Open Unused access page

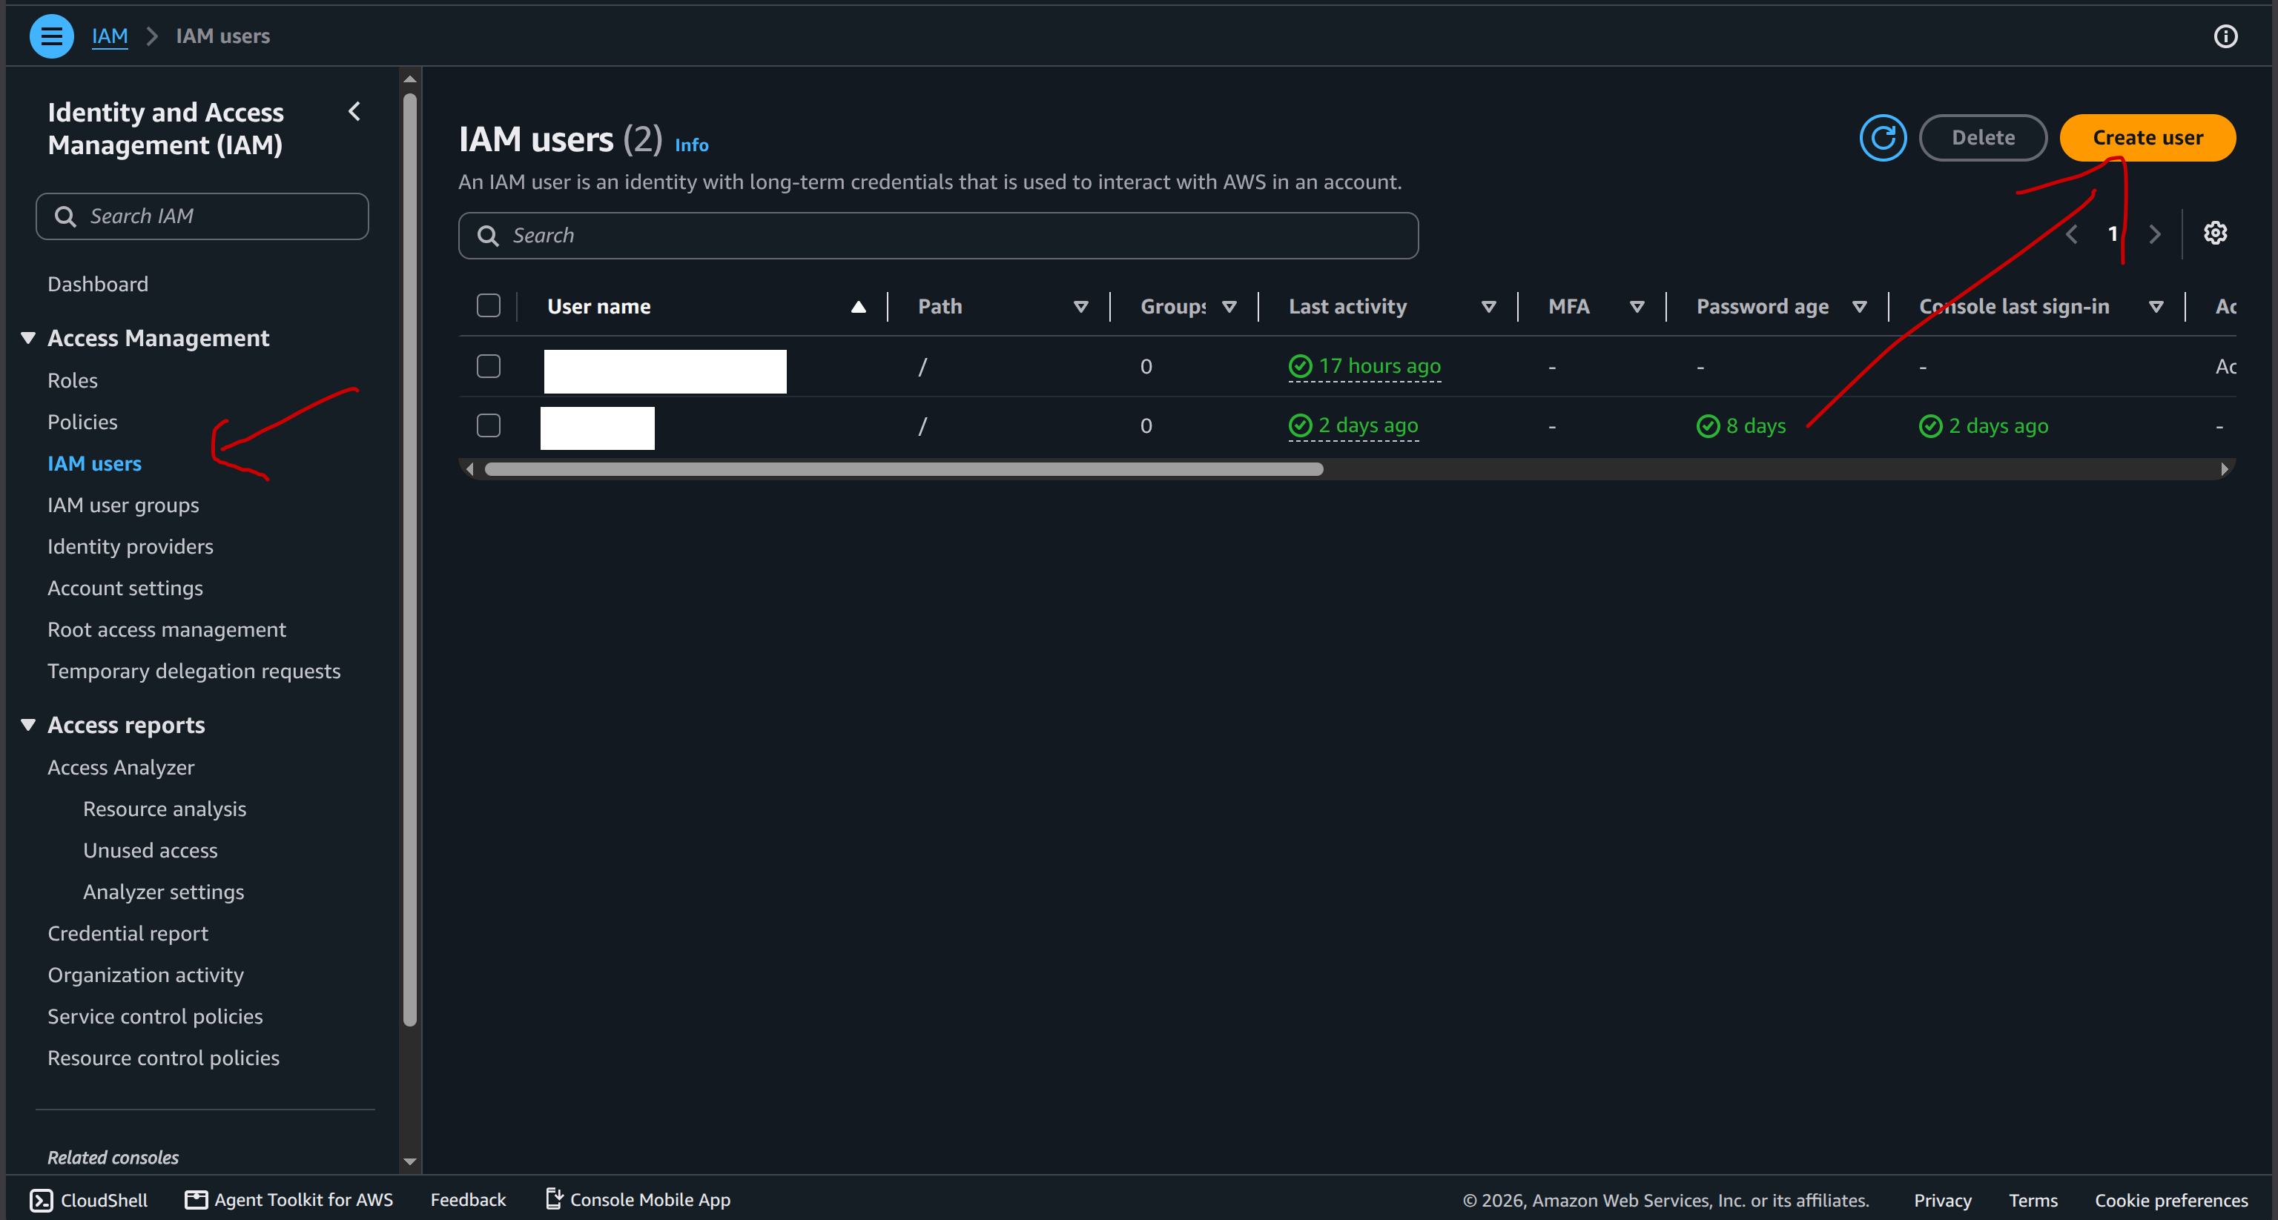(151, 852)
